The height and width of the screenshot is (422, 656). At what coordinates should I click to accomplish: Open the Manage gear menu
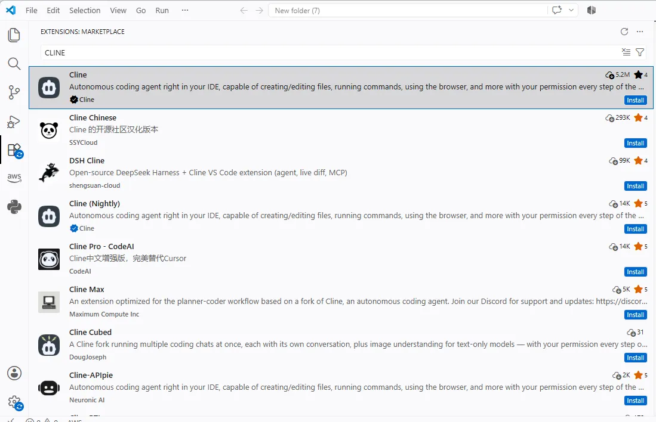click(15, 403)
